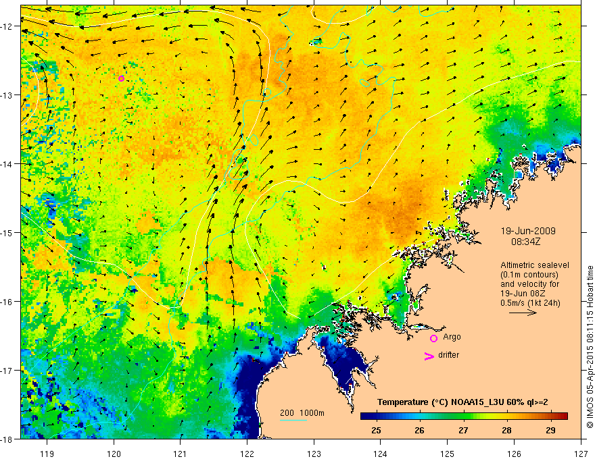595x459 pixels.
Task: Click the IMOS copyright timestamp text
Action: coord(590,346)
